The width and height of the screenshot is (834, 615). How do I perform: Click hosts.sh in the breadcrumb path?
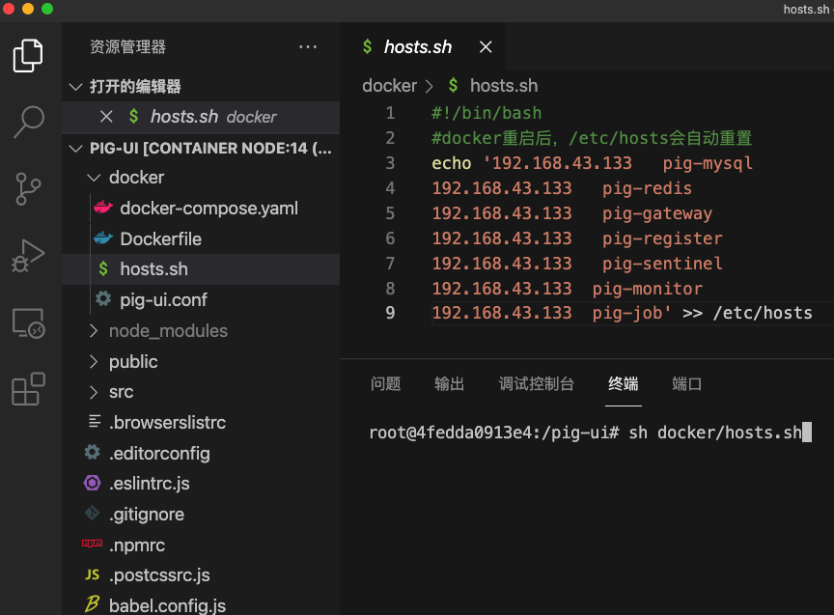tap(504, 85)
